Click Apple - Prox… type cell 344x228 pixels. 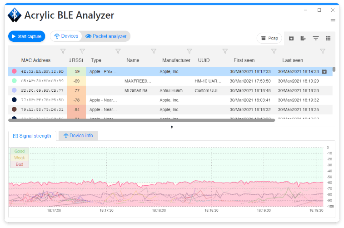point(103,71)
